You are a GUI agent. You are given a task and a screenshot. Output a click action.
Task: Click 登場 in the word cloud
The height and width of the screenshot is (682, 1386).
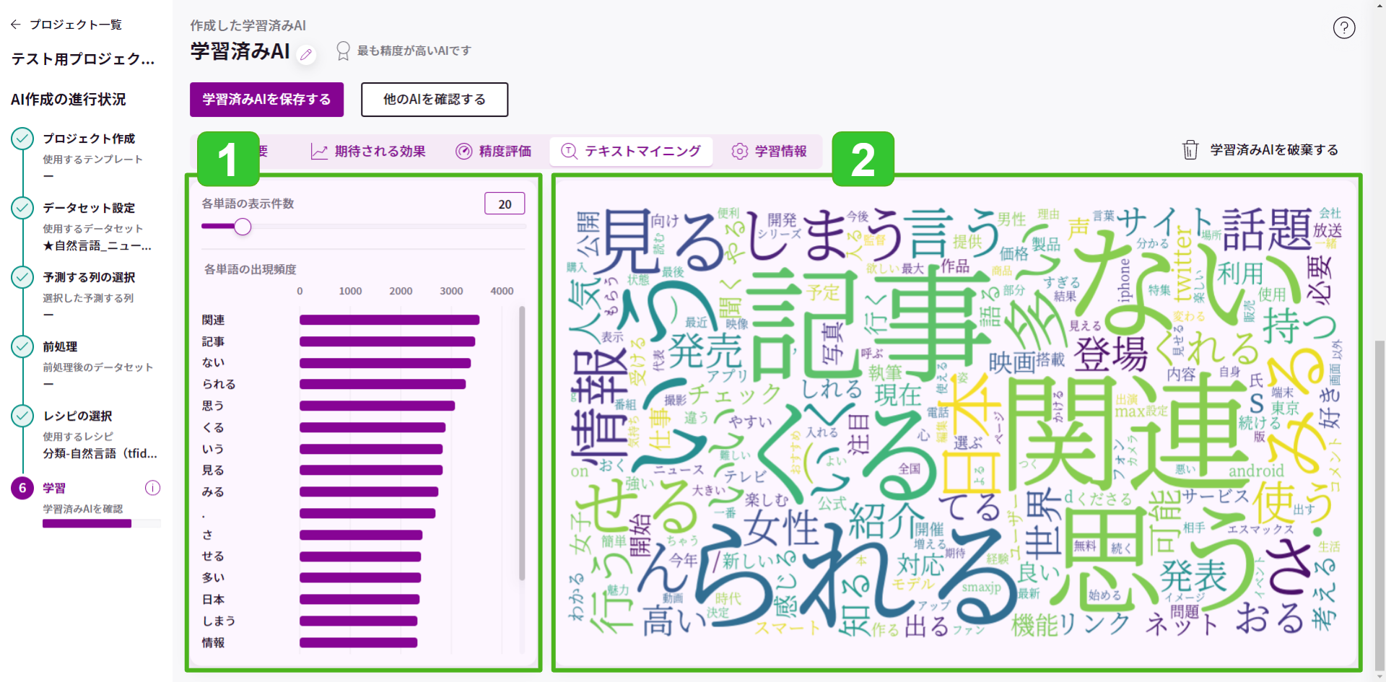pos(1111,354)
